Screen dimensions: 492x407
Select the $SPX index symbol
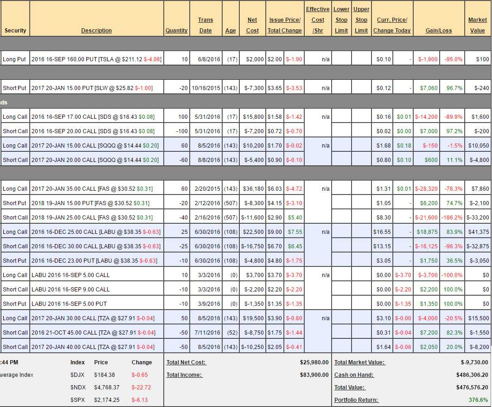tap(77, 400)
